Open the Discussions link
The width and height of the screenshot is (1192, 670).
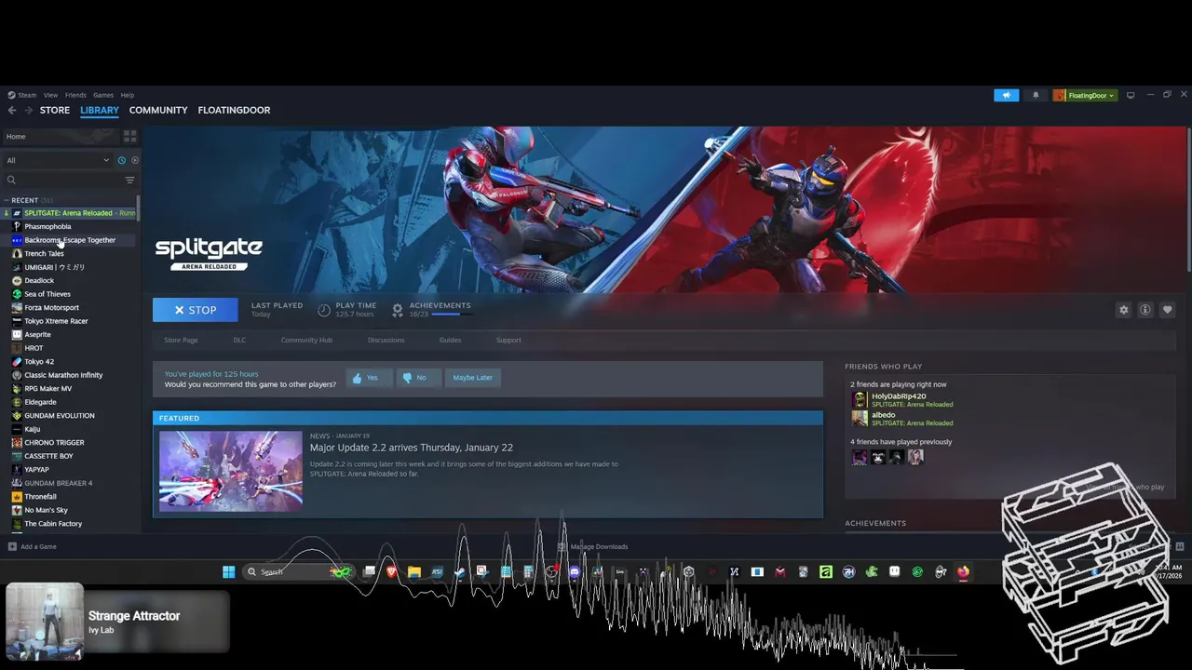click(386, 340)
